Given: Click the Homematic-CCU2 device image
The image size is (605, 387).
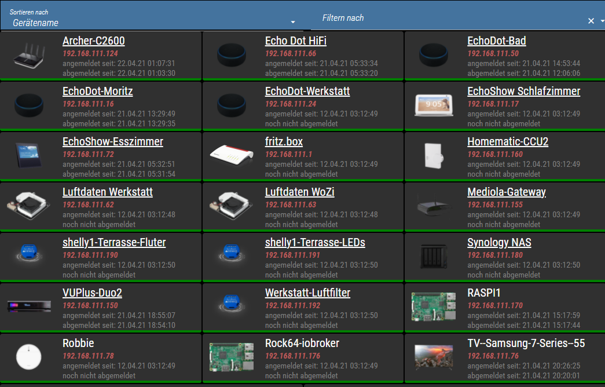Looking at the screenshot, I should (434, 155).
